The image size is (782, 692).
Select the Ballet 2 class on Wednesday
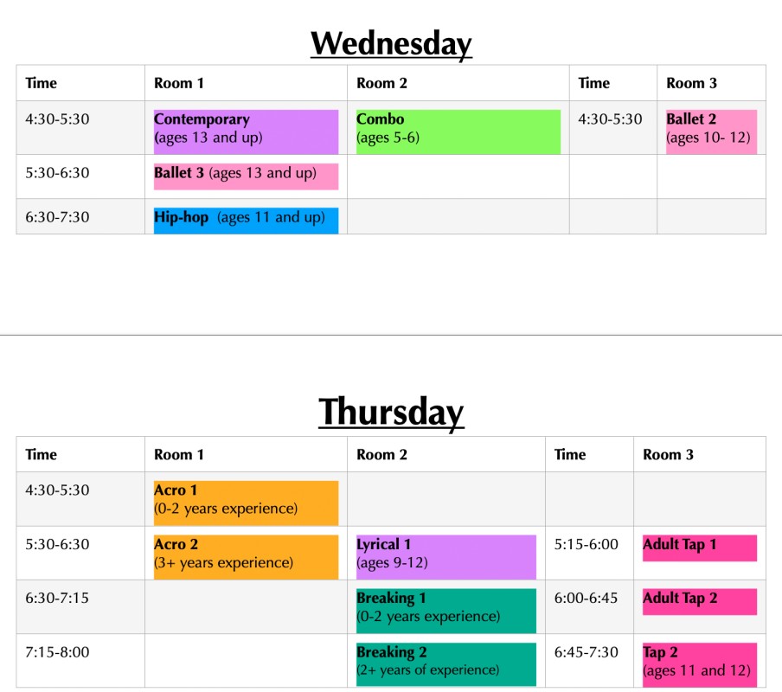711,131
